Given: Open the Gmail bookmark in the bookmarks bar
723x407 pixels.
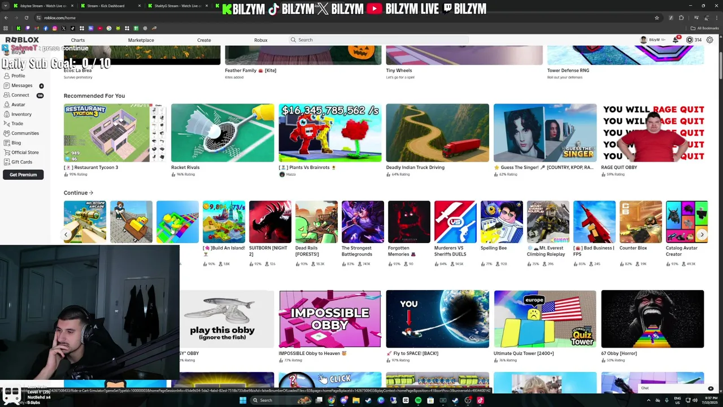Looking at the screenshot, I should click(x=37, y=28).
